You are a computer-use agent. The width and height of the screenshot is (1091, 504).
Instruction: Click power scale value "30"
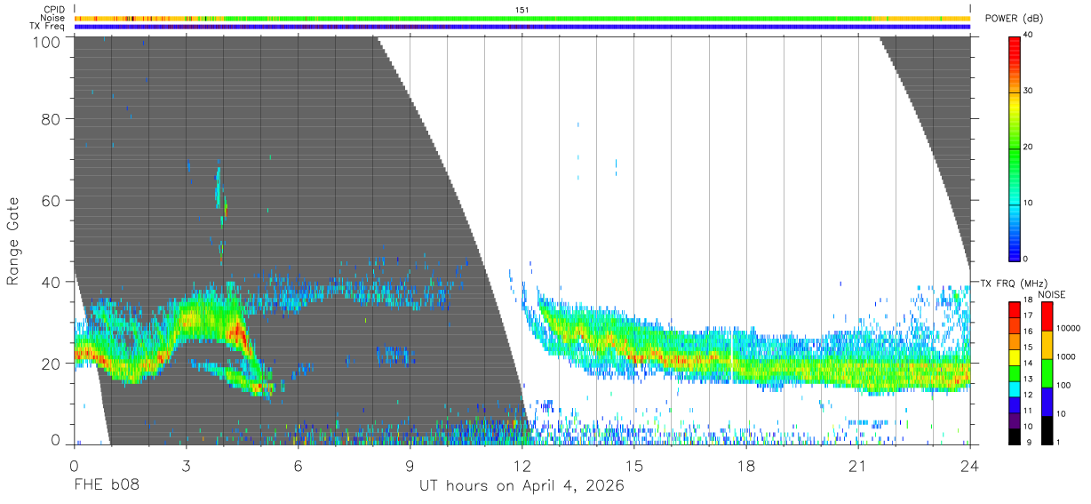point(1029,92)
